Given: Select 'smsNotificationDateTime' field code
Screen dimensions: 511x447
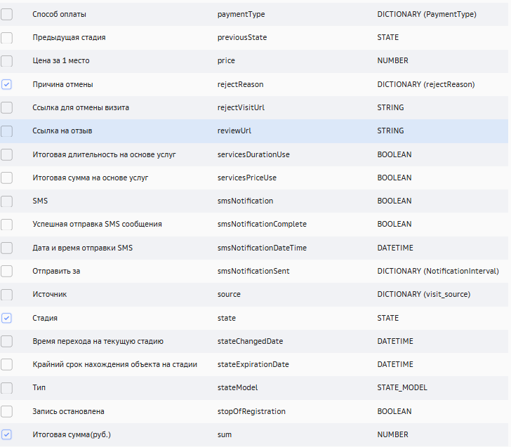Looking at the screenshot, I should (262, 248).
